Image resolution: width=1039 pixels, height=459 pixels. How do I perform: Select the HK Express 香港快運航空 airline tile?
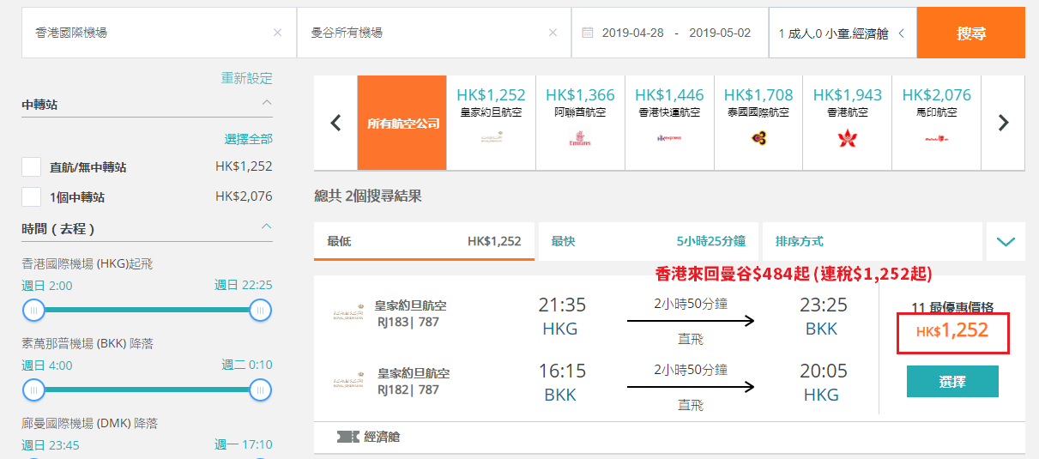[669, 123]
